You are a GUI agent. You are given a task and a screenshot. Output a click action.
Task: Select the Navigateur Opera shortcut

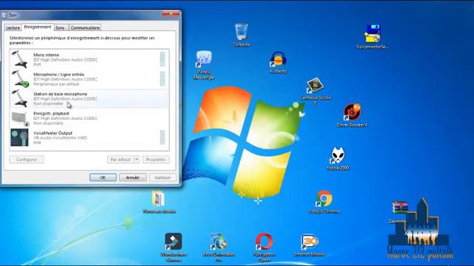264,242
